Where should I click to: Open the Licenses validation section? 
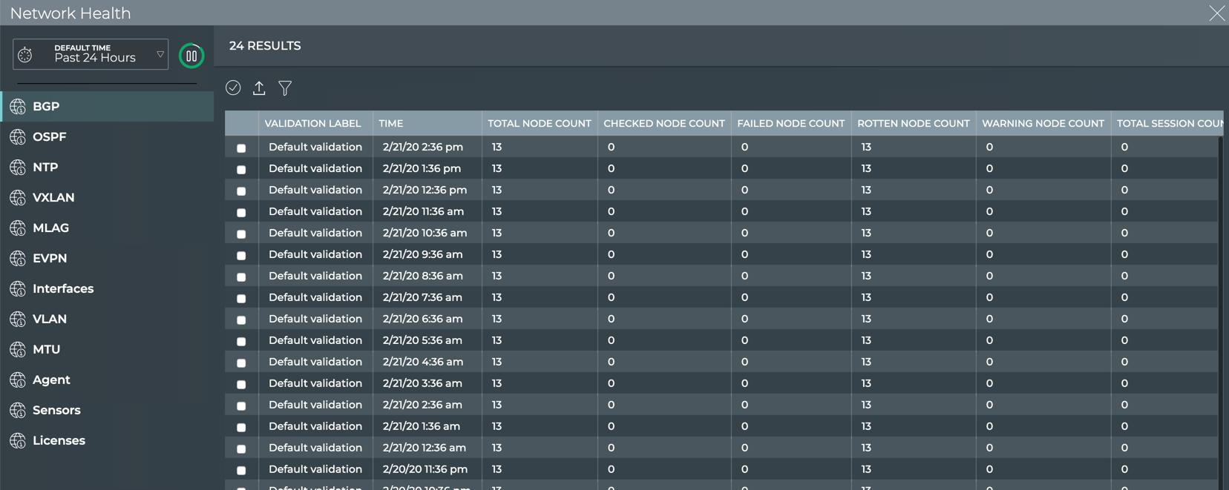pos(59,441)
